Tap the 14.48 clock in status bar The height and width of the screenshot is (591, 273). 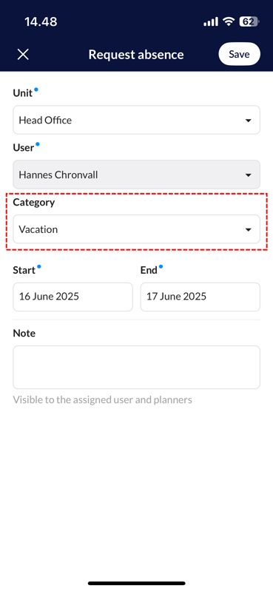41,21
